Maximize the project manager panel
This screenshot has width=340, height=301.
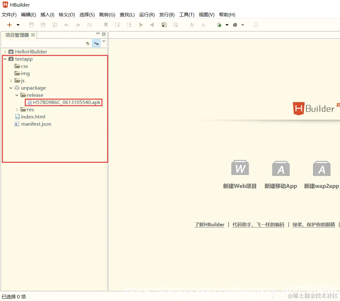pos(104,34)
